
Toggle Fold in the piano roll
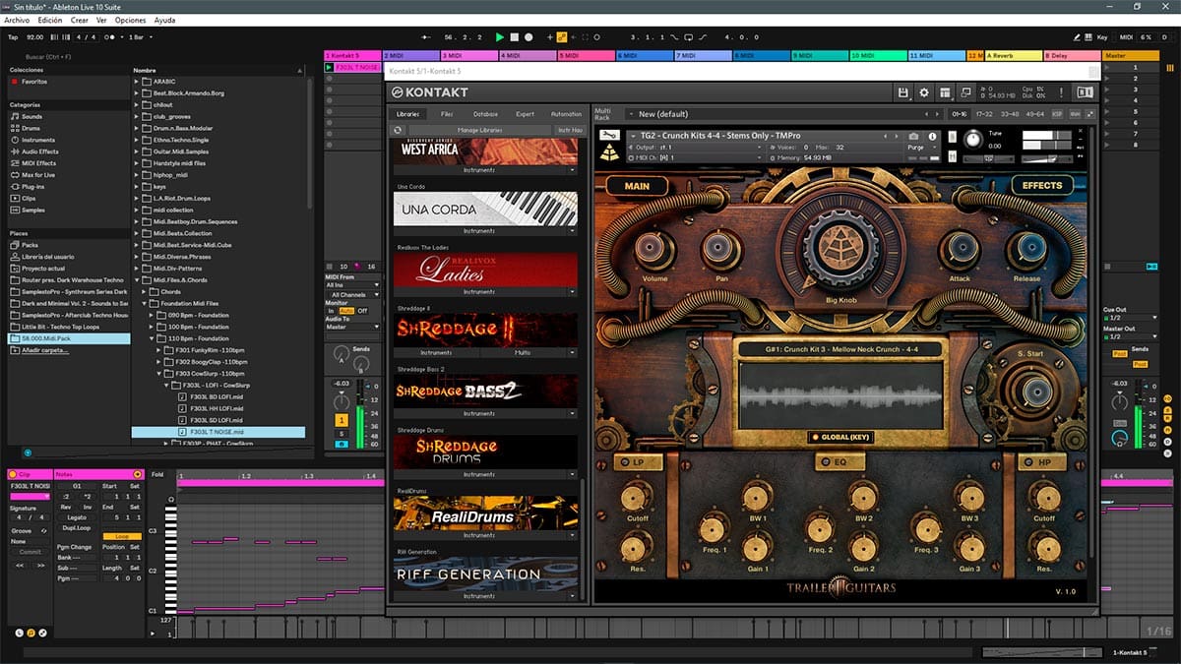click(x=157, y=474)
